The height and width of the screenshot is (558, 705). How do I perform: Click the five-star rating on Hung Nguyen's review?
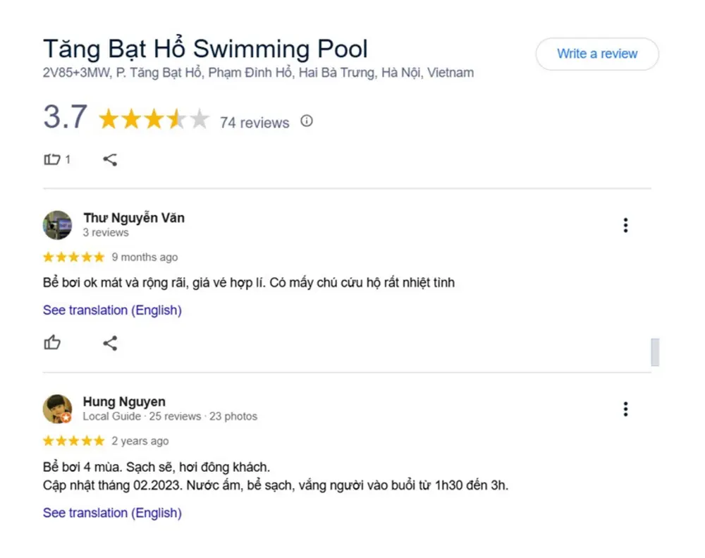[73, 442]
